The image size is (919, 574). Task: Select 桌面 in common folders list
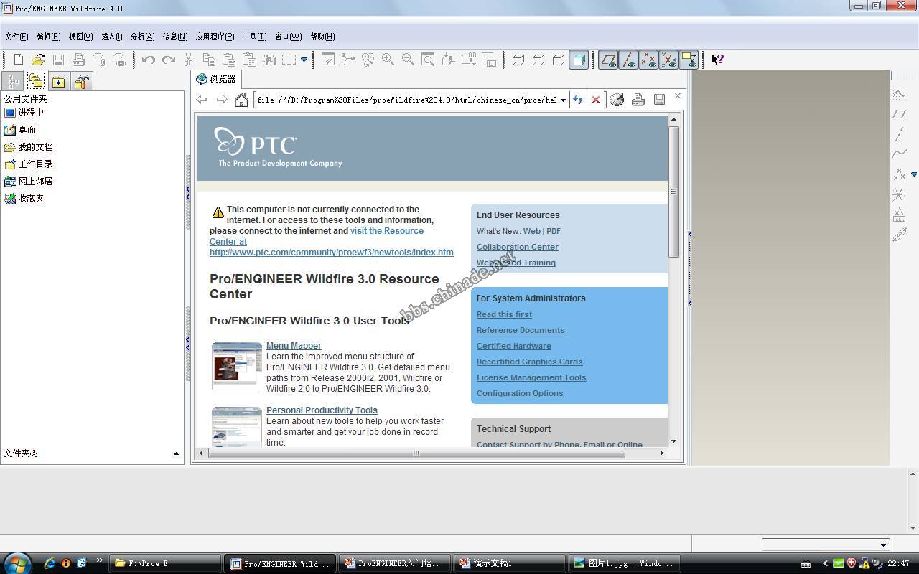20,130
